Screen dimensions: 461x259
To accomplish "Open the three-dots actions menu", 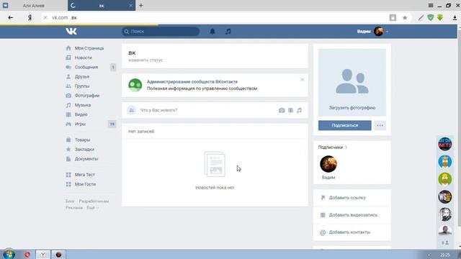I will [380, 125].
